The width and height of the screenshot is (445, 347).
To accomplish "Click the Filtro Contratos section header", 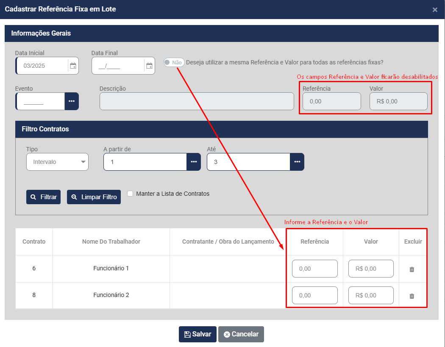I will pyautogui.click(x=222, y=129).
